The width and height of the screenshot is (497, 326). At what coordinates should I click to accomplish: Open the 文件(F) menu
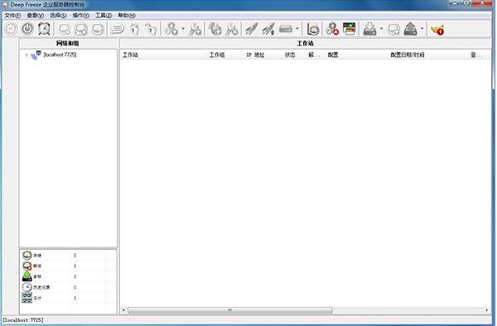[x=12, y=15]
